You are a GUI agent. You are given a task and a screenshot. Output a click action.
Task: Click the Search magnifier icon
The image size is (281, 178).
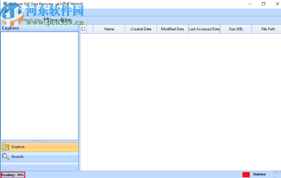6,157
